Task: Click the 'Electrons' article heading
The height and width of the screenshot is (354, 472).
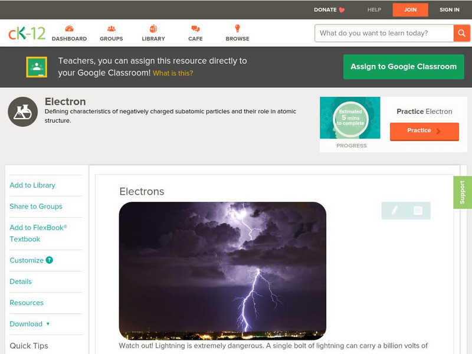Action: 142,191
